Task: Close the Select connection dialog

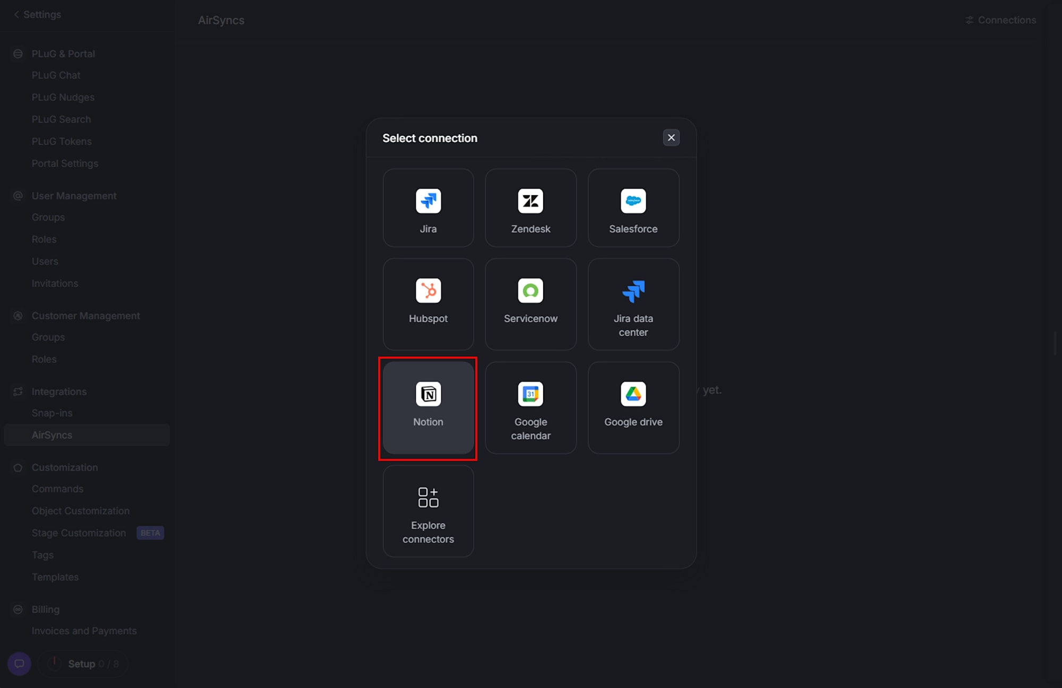Action: coord(671,138)
